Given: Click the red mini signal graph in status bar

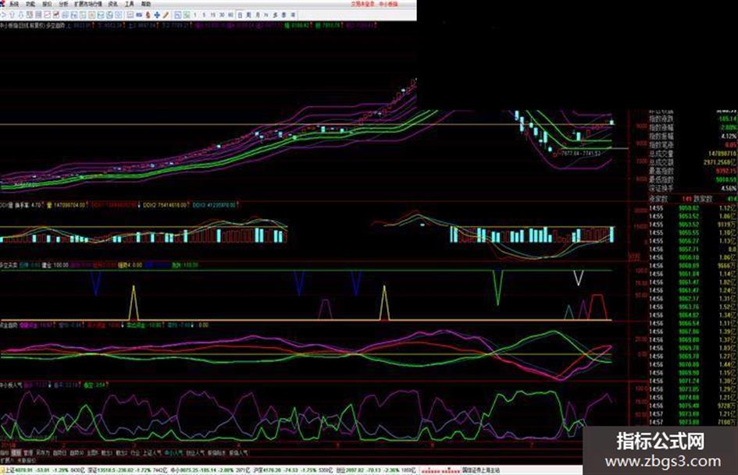Looking at the screenshot, I should click(x=440, y=470).
